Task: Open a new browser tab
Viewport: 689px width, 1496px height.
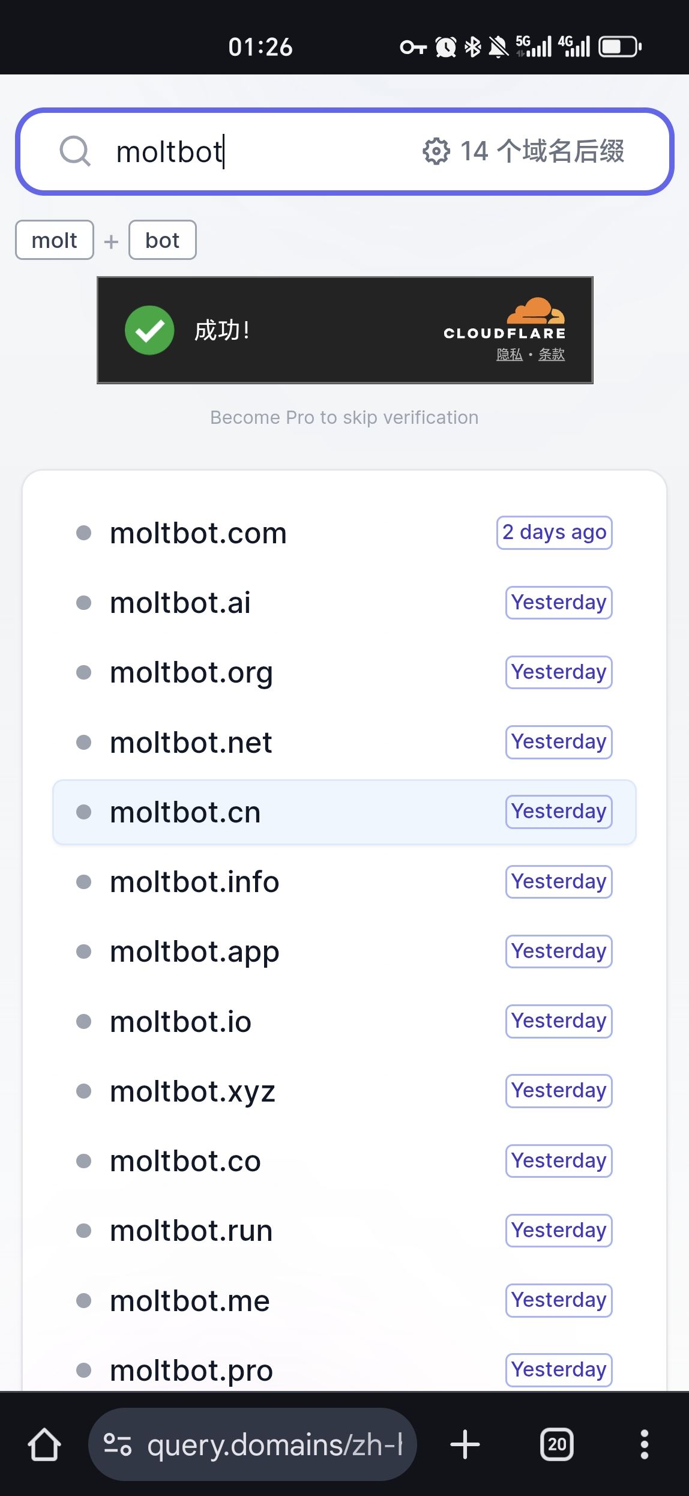Action: coord(465,1444)
